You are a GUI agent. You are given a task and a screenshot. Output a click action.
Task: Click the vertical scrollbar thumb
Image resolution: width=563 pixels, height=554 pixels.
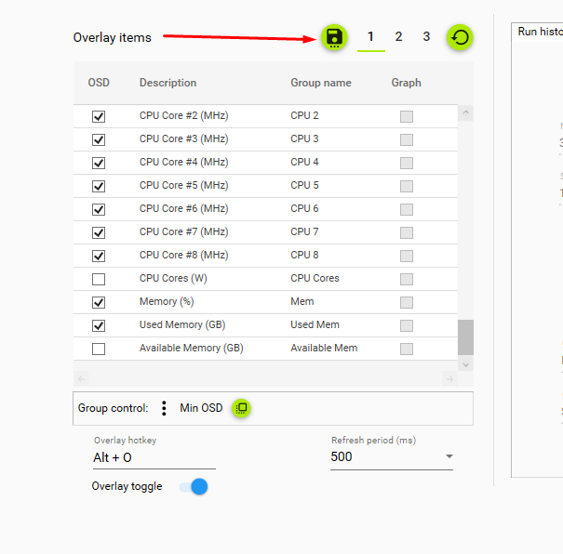pyautogui.click(x=465, y=337)
